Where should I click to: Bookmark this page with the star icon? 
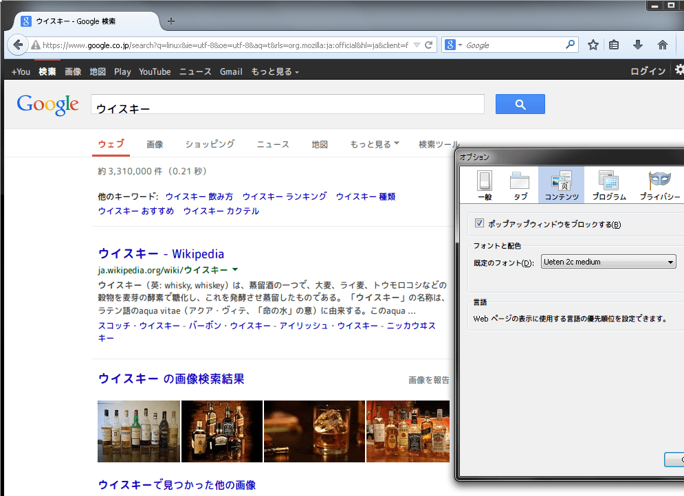coord(593,45)
